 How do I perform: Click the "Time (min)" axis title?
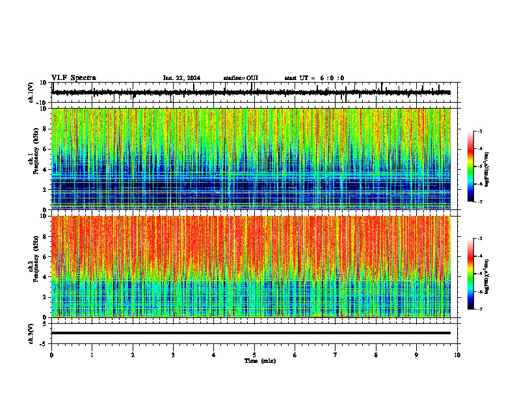pyautogui.click(x=260, y=361)
